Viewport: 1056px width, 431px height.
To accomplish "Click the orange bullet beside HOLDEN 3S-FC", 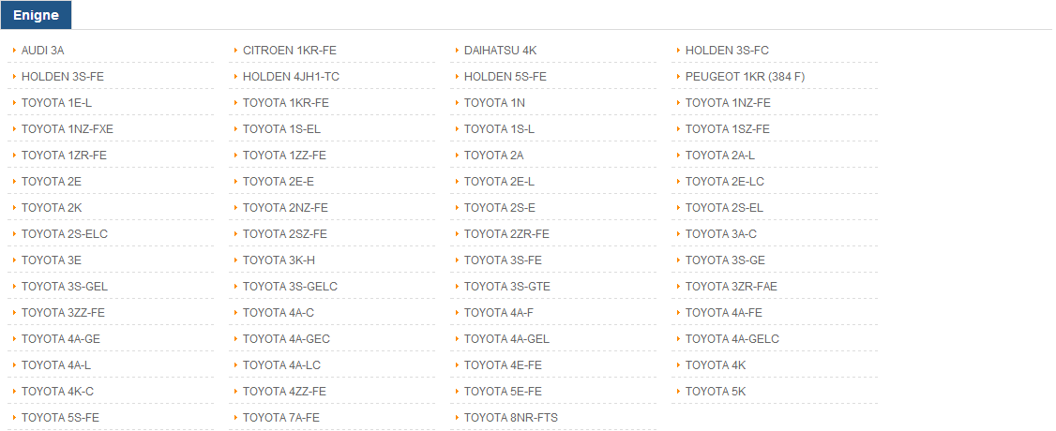I will pyautogui.click(x=678, y=50).
